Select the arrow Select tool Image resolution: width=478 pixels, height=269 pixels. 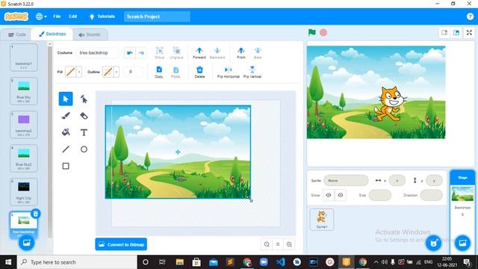click(66, 99)
